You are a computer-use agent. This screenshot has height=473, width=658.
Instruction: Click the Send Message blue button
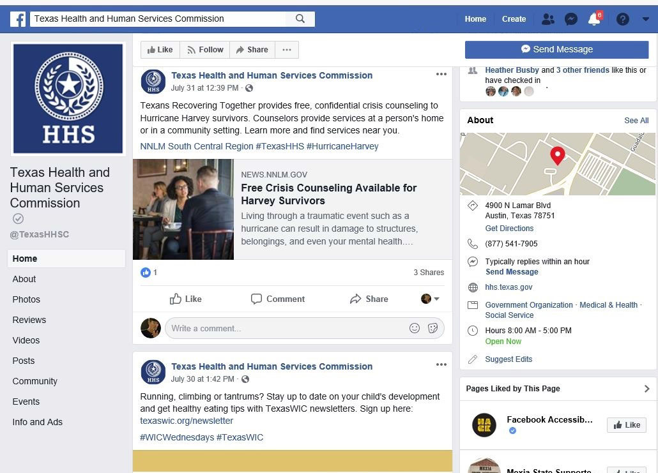click(556, 50)
